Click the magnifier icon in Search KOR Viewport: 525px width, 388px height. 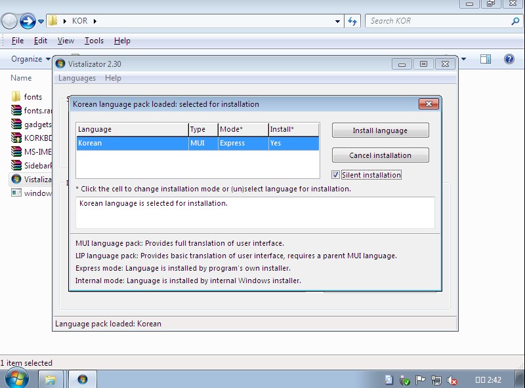[515, 21]
